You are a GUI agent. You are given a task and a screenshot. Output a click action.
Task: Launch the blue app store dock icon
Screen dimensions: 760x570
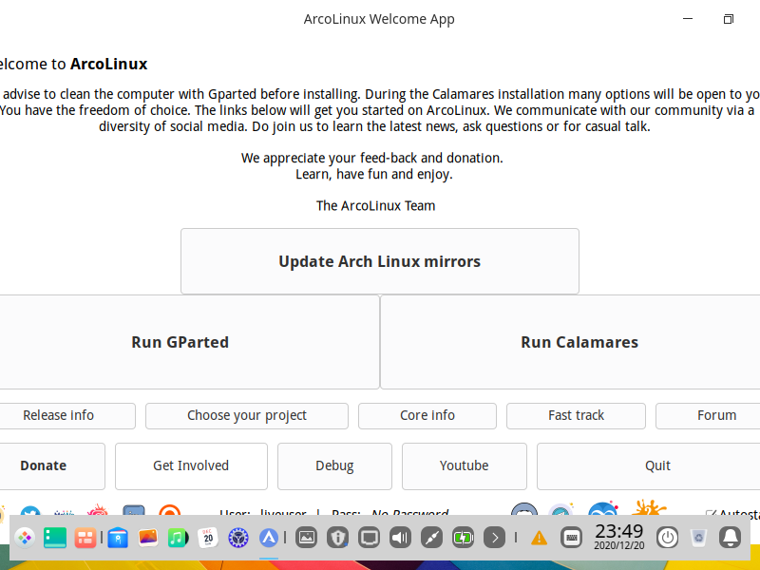[118, 538]
